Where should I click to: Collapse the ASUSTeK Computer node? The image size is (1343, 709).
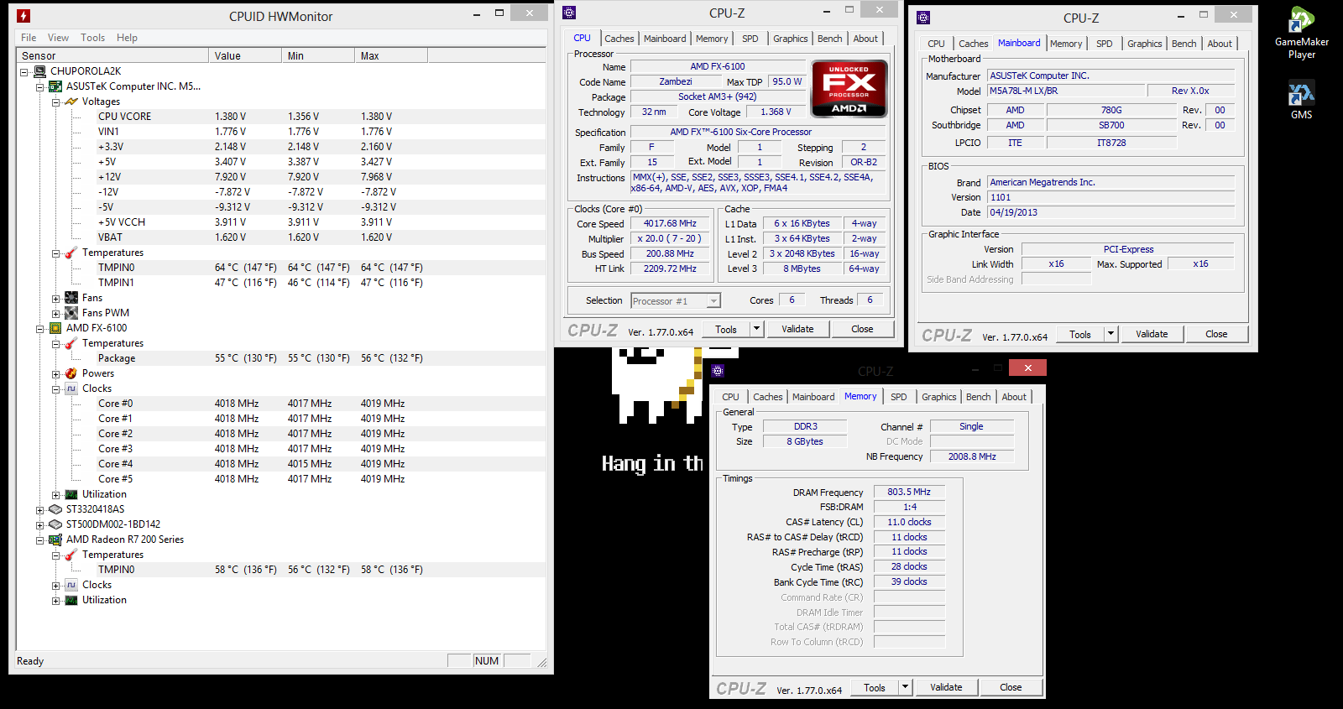(x=39, y=87)
